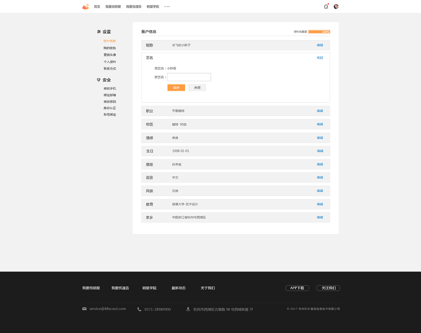Screen dimensions: 421x333
Task: Click the 设置 sliders icon in the sidebar
Action: pyautogui.click(x=99, y=32)
